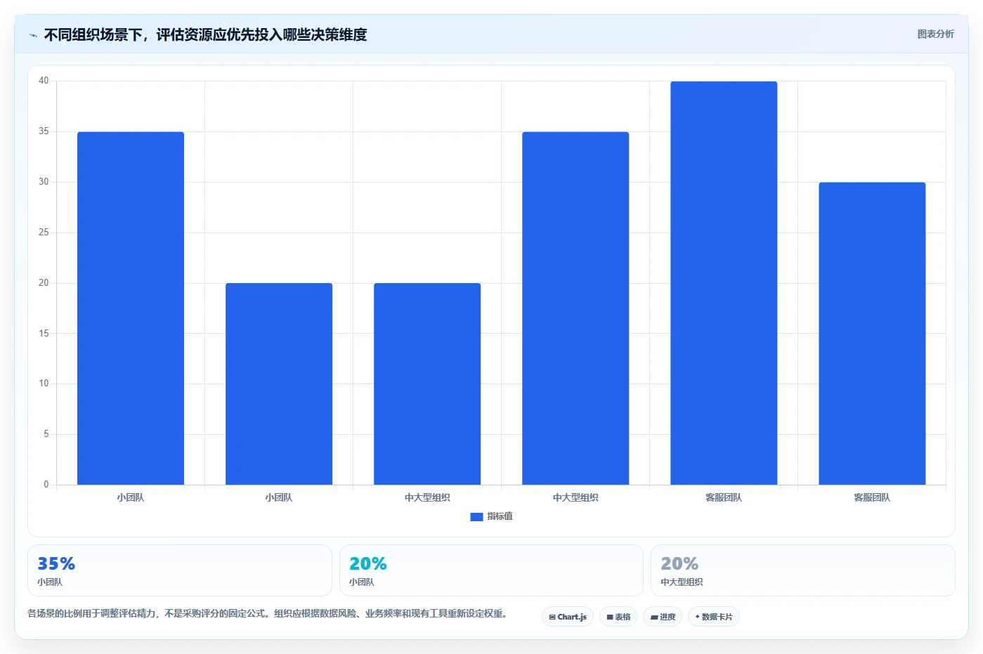Image resolution: width=983 pixels, height=654 pixels.
Task: Click the 图表分析 label in the header
Action: (935, 34)
